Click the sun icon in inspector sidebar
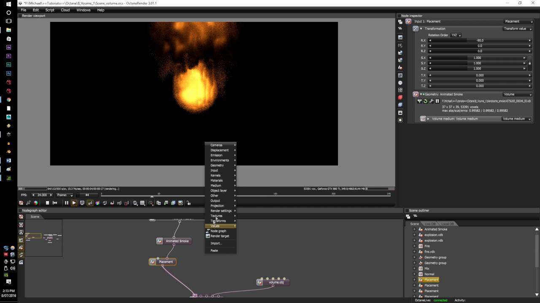Screen dimensions: 540x303 (400, 120)
